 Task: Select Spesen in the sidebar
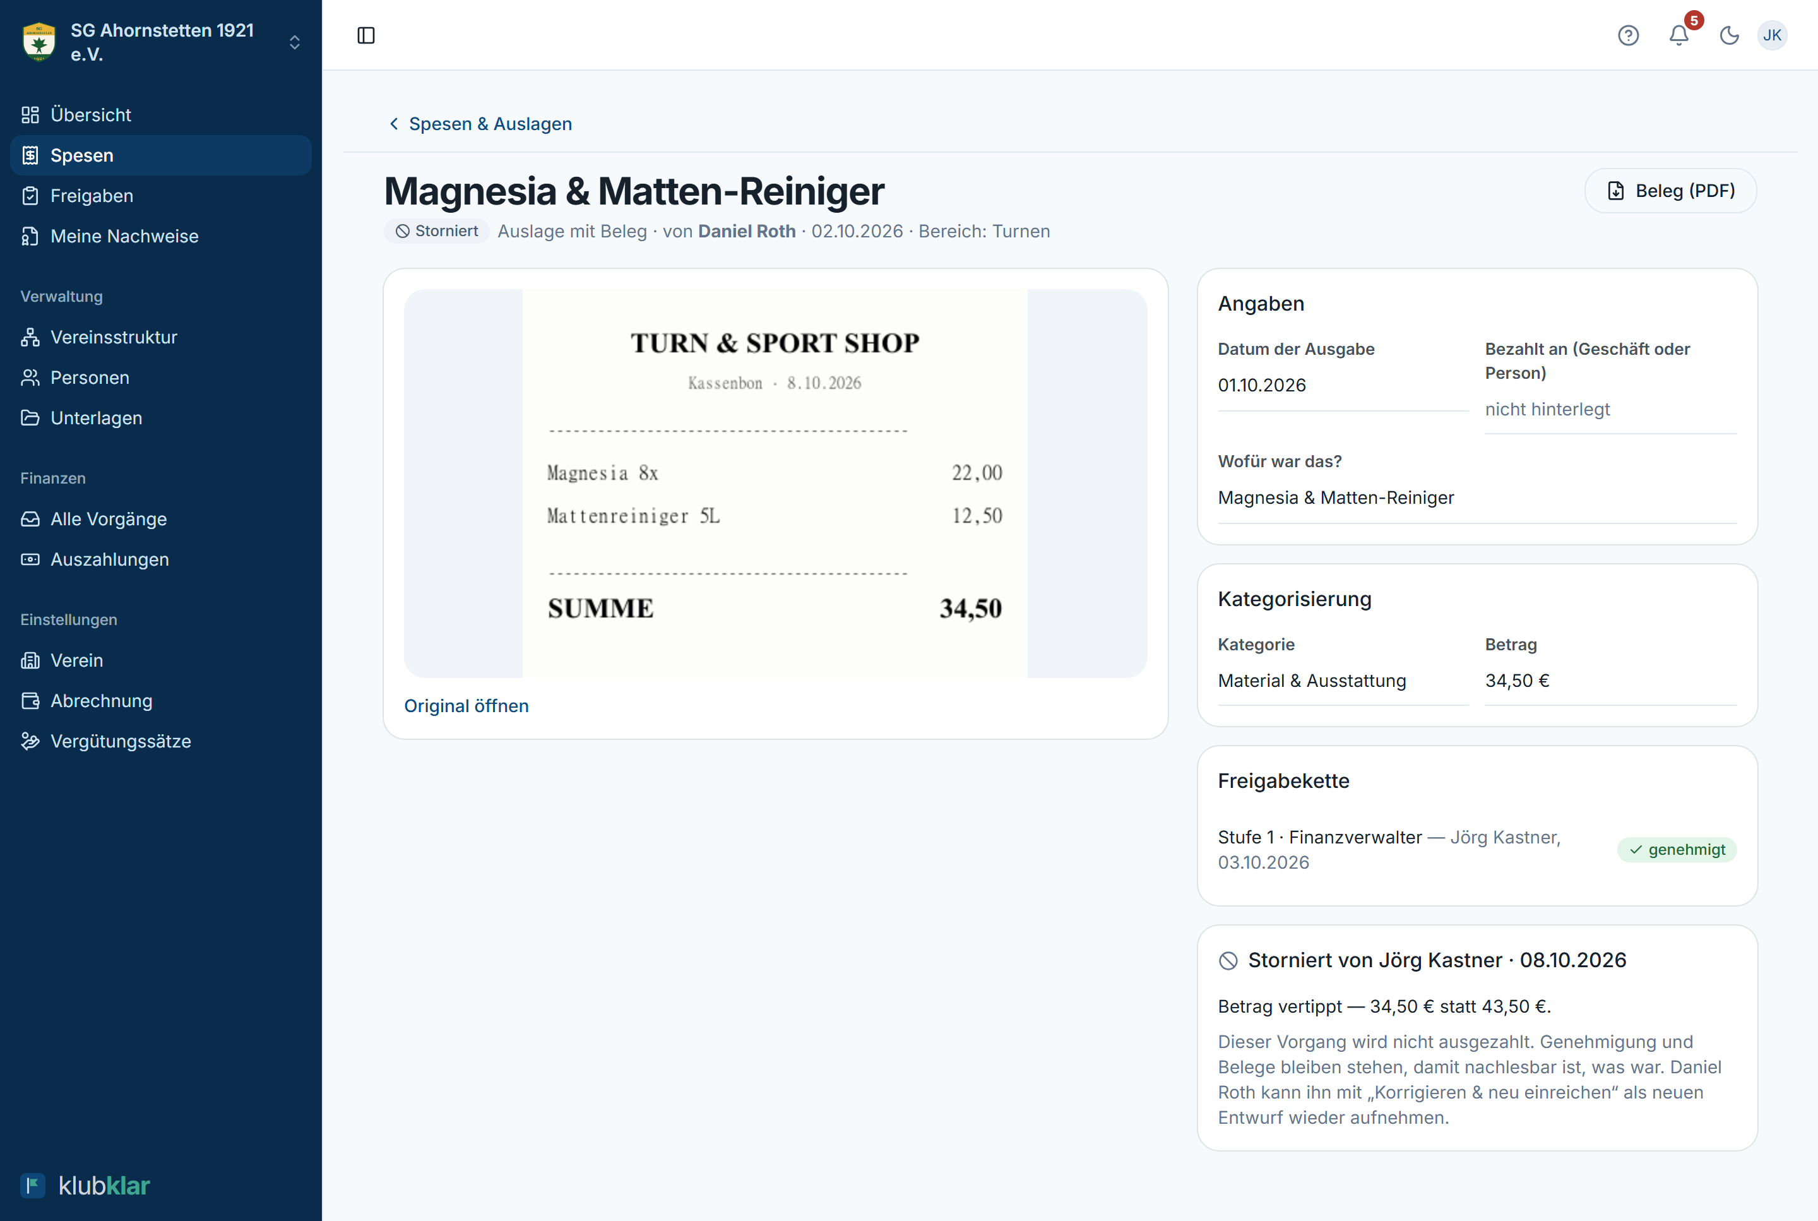pyautogui.click(x=160, y=155)
